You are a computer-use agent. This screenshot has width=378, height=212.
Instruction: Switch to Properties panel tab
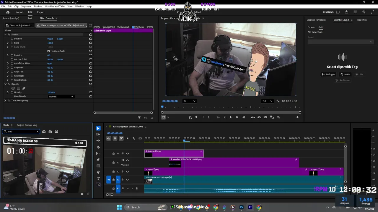coord(362,20)
